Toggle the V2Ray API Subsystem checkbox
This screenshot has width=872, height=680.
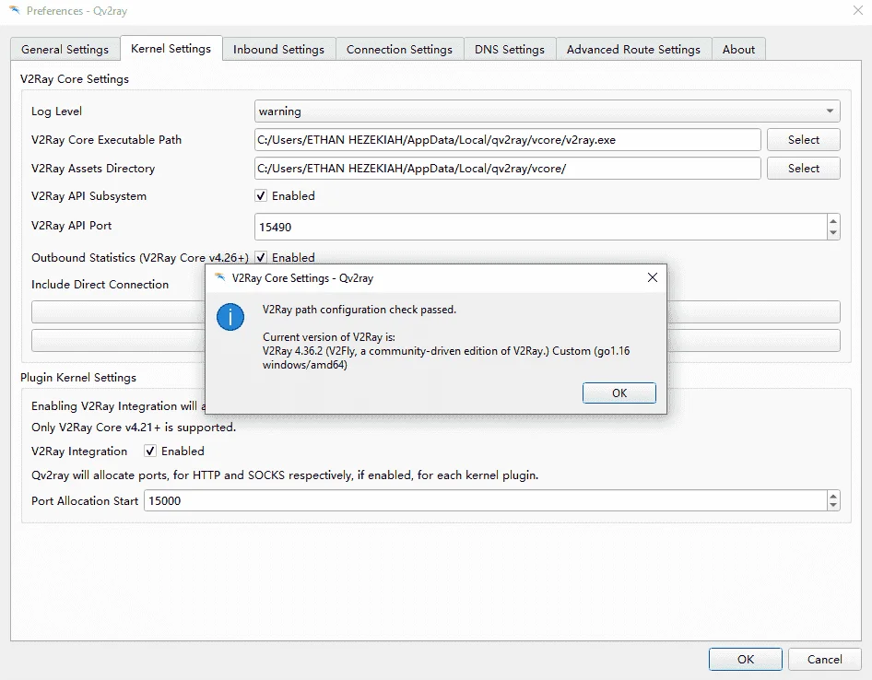[x=261, y=195]
